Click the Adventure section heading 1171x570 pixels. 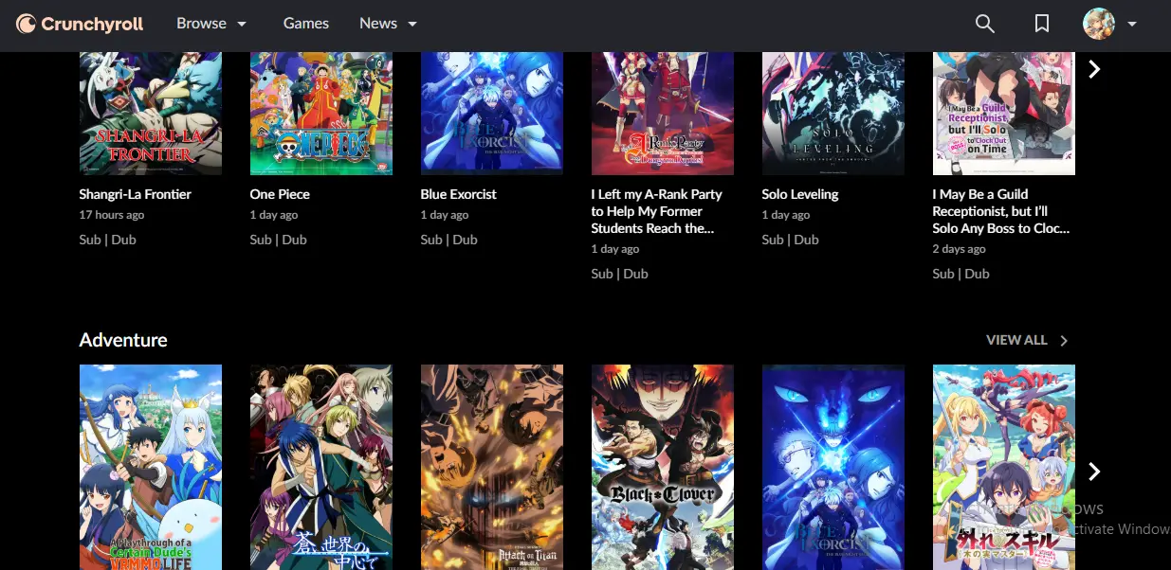[x=123, y=340]
